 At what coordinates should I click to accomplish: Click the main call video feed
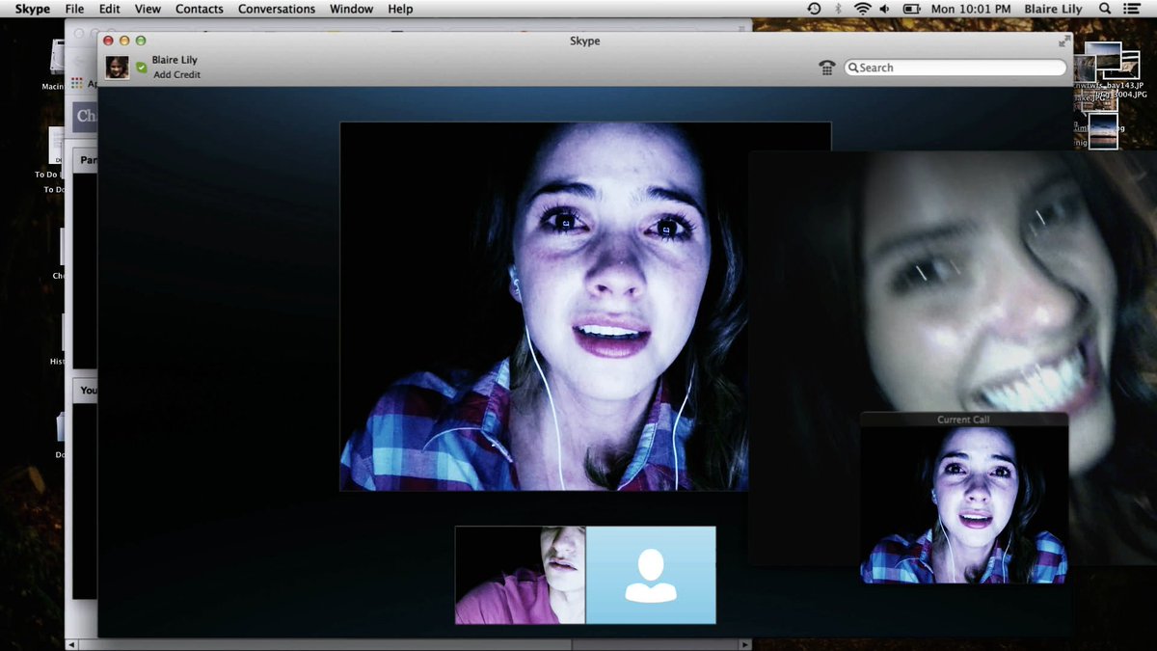click(545, 307)
